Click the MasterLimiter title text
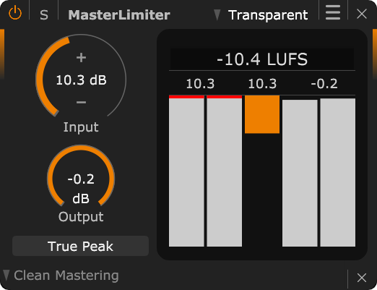The height and width of the screenshot is (290, 377). [x=119, y=15]
